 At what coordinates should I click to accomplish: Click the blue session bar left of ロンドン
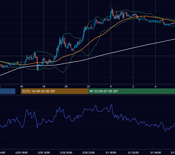point(7,91)
